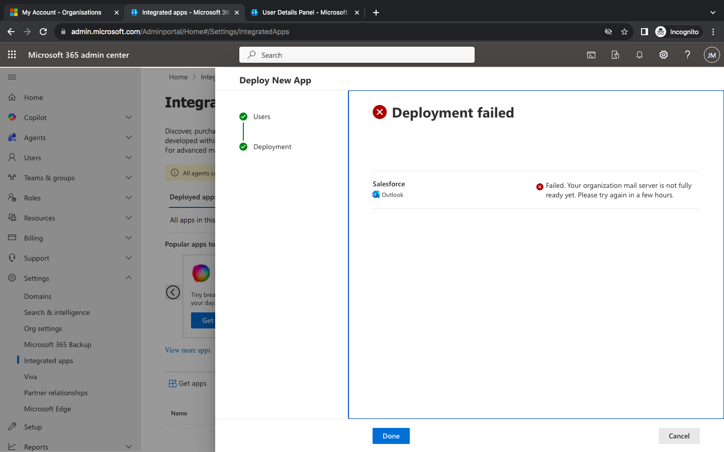Expand the Teams & groups chevron
The width and height of the screenshot is (724, 452).
(129, 177)
